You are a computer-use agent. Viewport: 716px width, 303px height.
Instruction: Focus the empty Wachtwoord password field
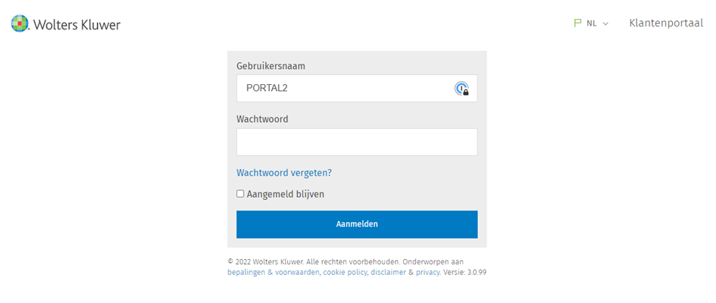(x=357, y=142)
